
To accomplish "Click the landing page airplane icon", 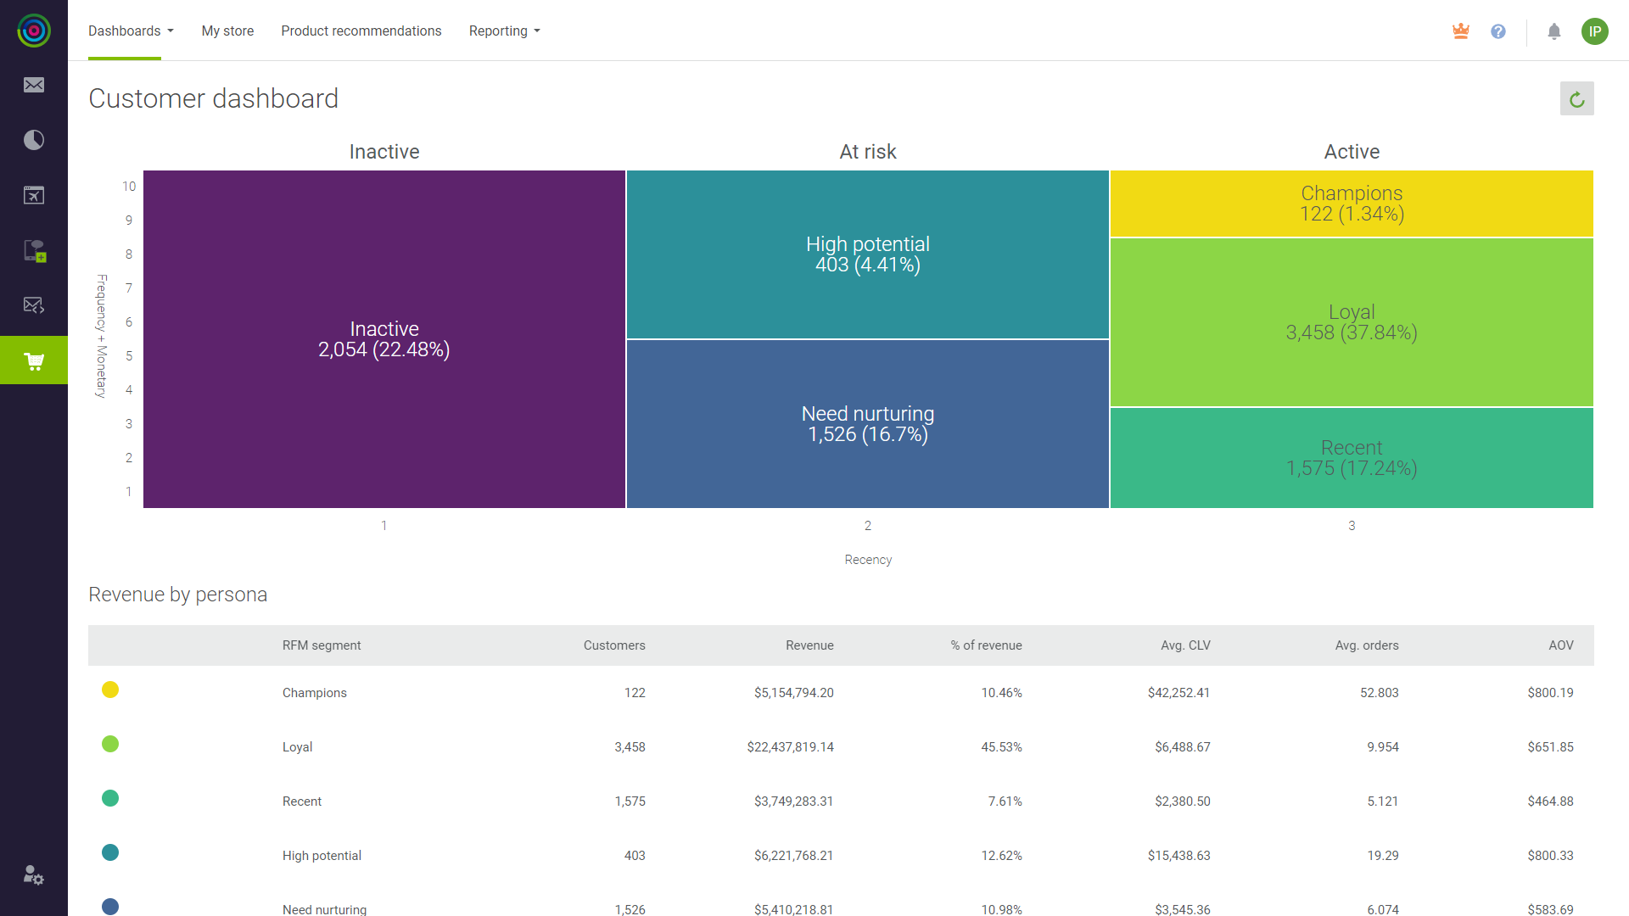I will [34, 195].
